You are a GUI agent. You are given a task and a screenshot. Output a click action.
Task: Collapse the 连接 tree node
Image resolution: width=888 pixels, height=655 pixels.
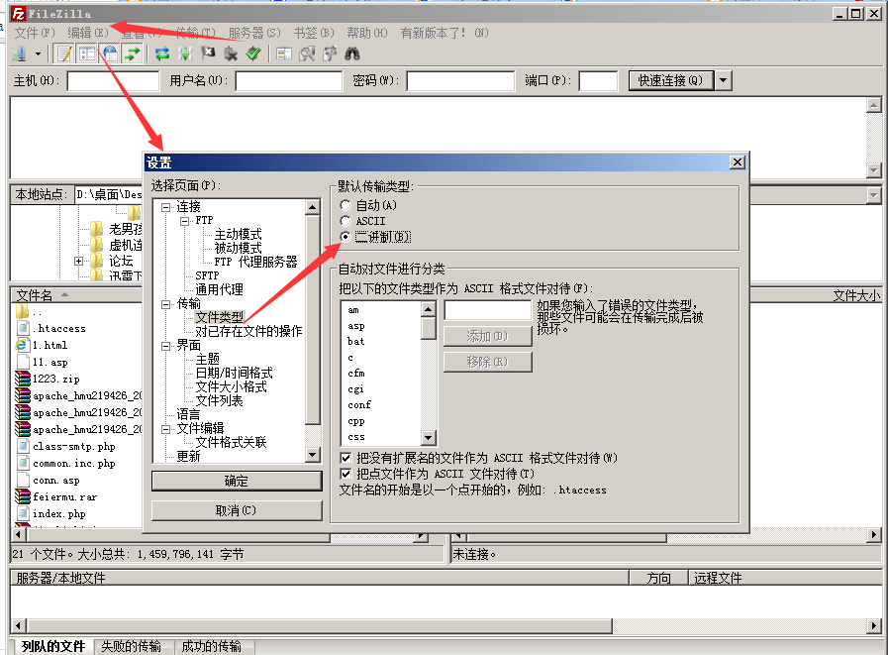coord(166,207)
